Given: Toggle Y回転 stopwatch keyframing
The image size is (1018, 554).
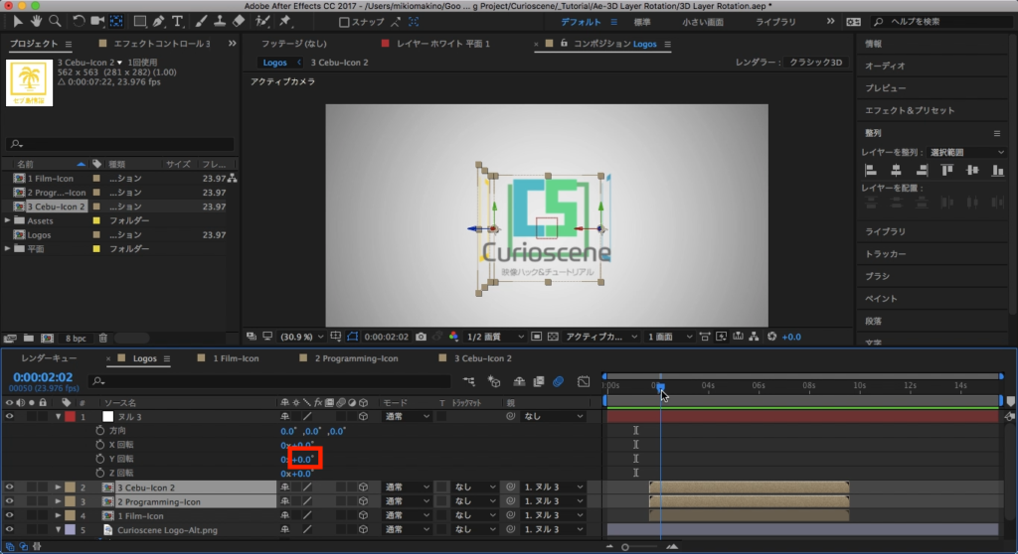Looking at the screenshot, I should [x=99, y=460].
